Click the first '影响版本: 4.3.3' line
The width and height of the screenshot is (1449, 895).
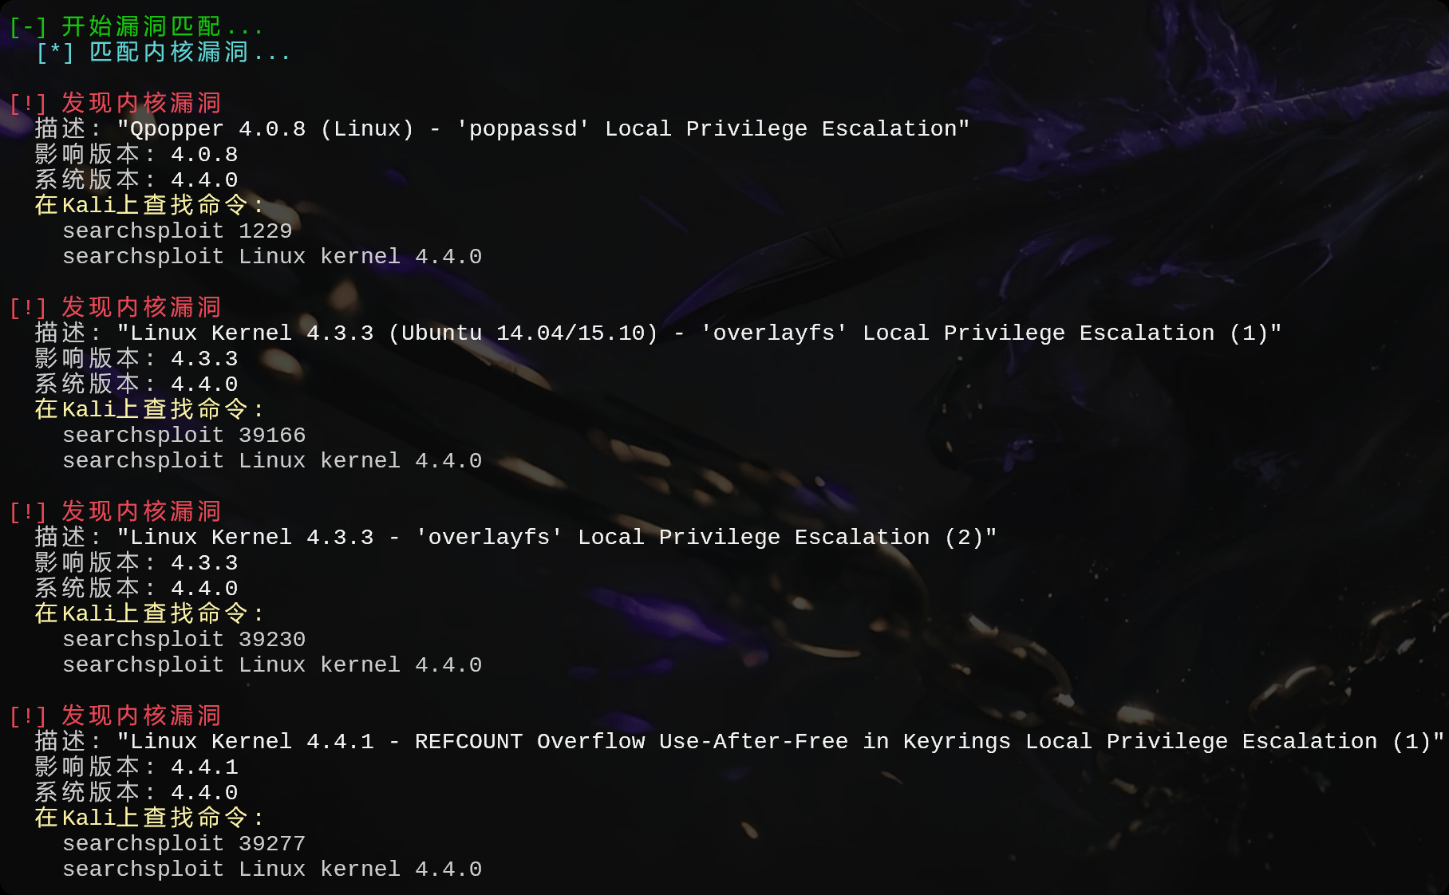click(136, 358)
